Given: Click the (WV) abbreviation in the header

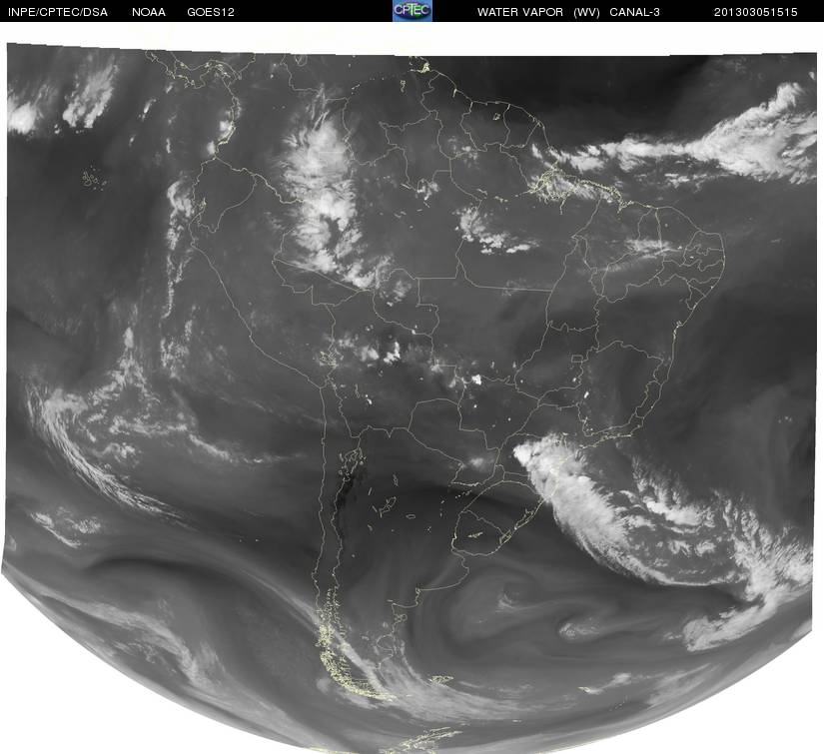Looking at the screenshot, I should coord(586,12).
